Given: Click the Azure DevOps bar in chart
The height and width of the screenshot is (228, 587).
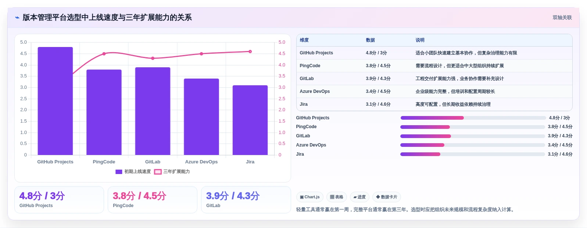Looking at the screenshot, I should (201, 117).
